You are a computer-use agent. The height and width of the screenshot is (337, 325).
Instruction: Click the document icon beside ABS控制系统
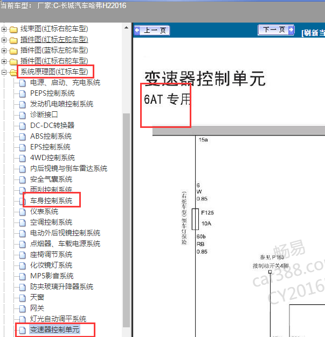[23, 137]
